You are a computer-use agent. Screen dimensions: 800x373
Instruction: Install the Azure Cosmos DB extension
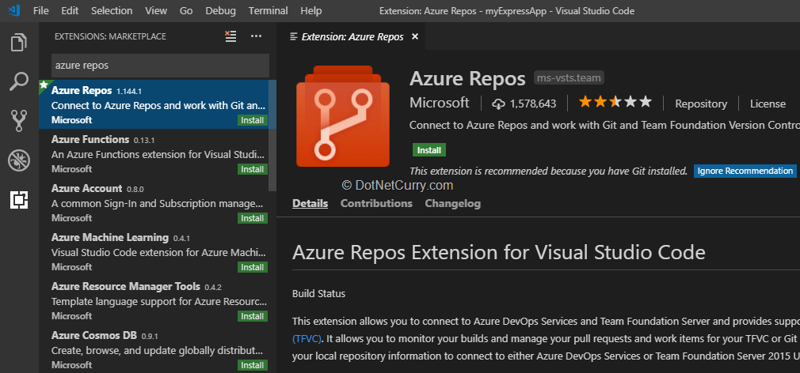coord(252,365)
